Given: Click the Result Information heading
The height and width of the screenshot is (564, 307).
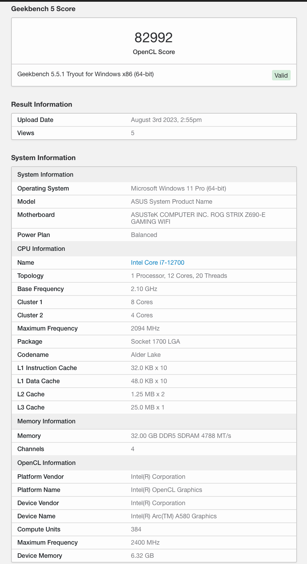Looking at the screenshot, I should [42, 104].
